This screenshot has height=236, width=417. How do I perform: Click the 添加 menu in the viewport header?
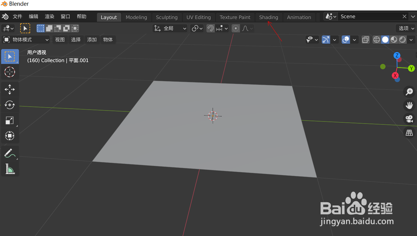tap(91, 39)
